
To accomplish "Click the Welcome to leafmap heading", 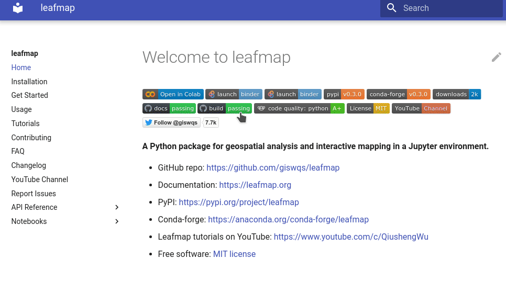I will click(216, 57).
